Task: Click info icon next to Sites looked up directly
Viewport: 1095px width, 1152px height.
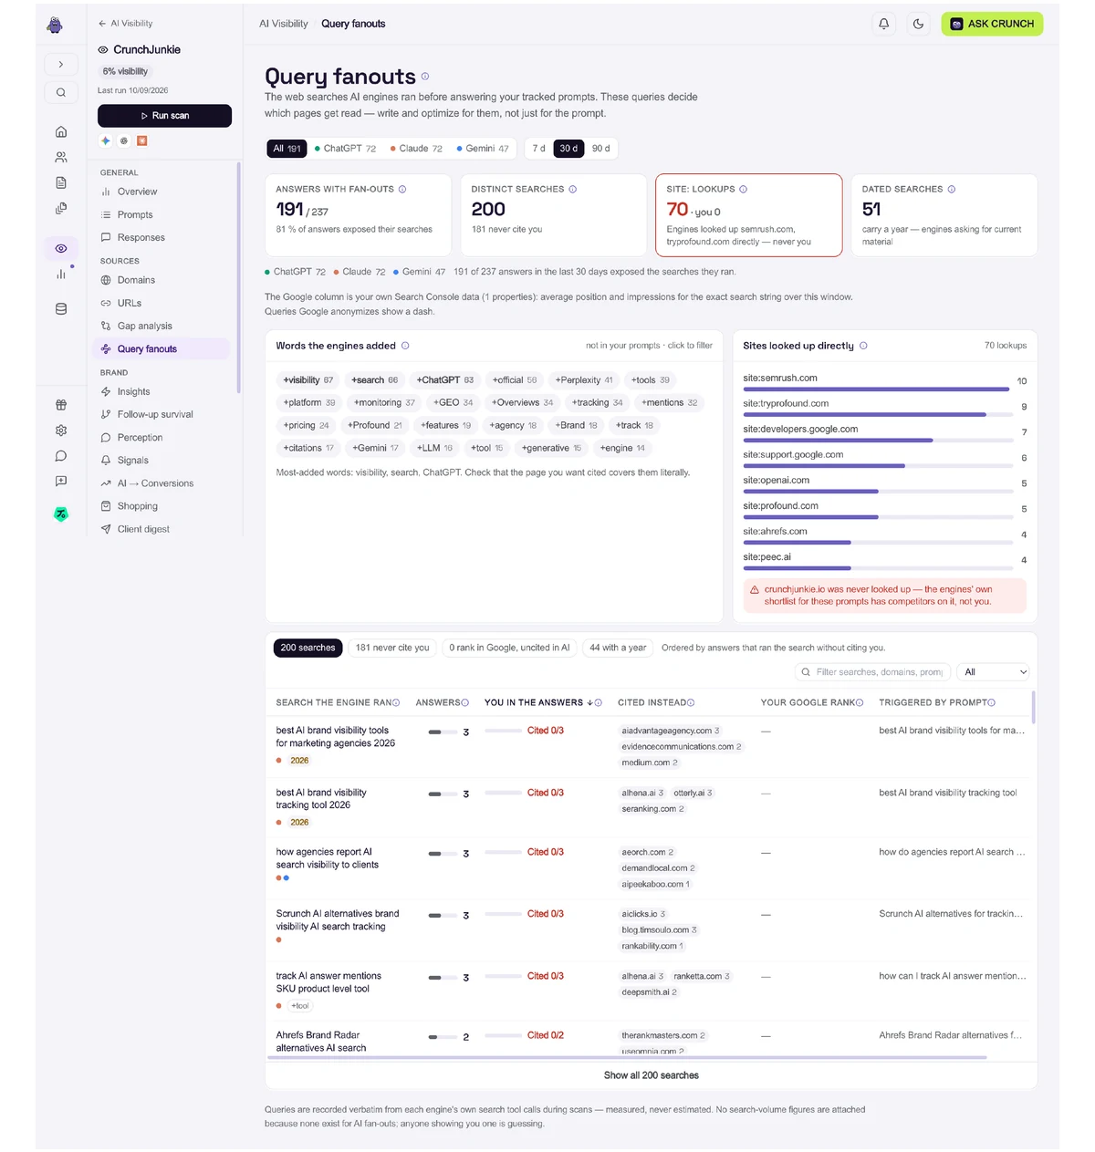Action: click(x=863, y=346)
